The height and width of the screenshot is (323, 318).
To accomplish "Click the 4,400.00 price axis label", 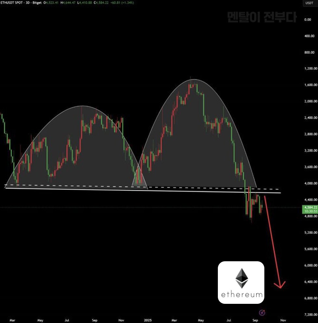I will [x=311, y=200].
